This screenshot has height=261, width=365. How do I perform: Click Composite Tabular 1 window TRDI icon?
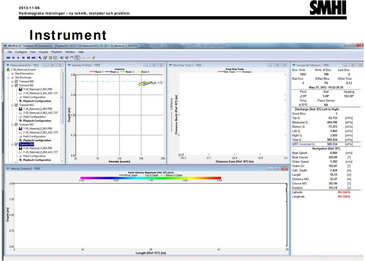click(x=294, y=65)
